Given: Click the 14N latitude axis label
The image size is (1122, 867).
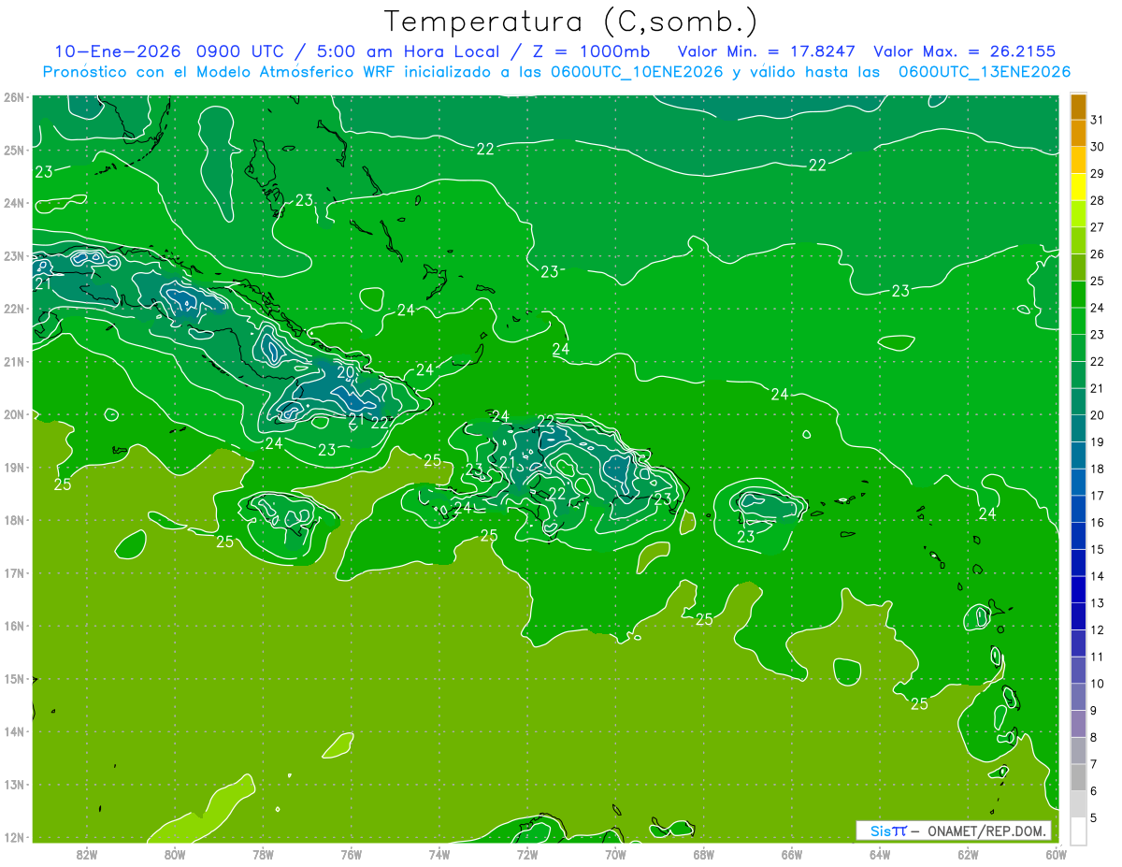Looking at the screenshot, I should 14,731.
